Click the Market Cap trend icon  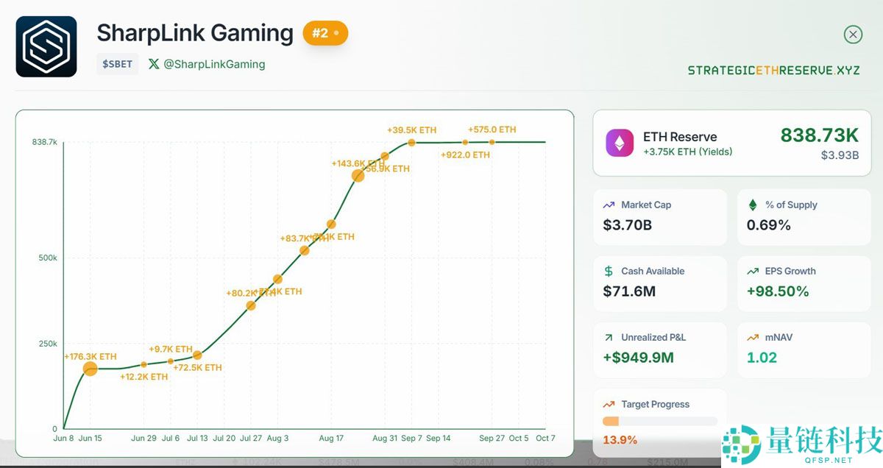pyautogui.click(x=609, y=205)
